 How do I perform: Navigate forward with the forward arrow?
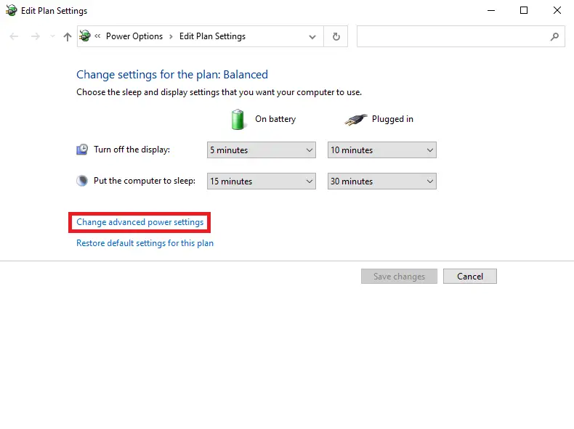tap(36, 36)
